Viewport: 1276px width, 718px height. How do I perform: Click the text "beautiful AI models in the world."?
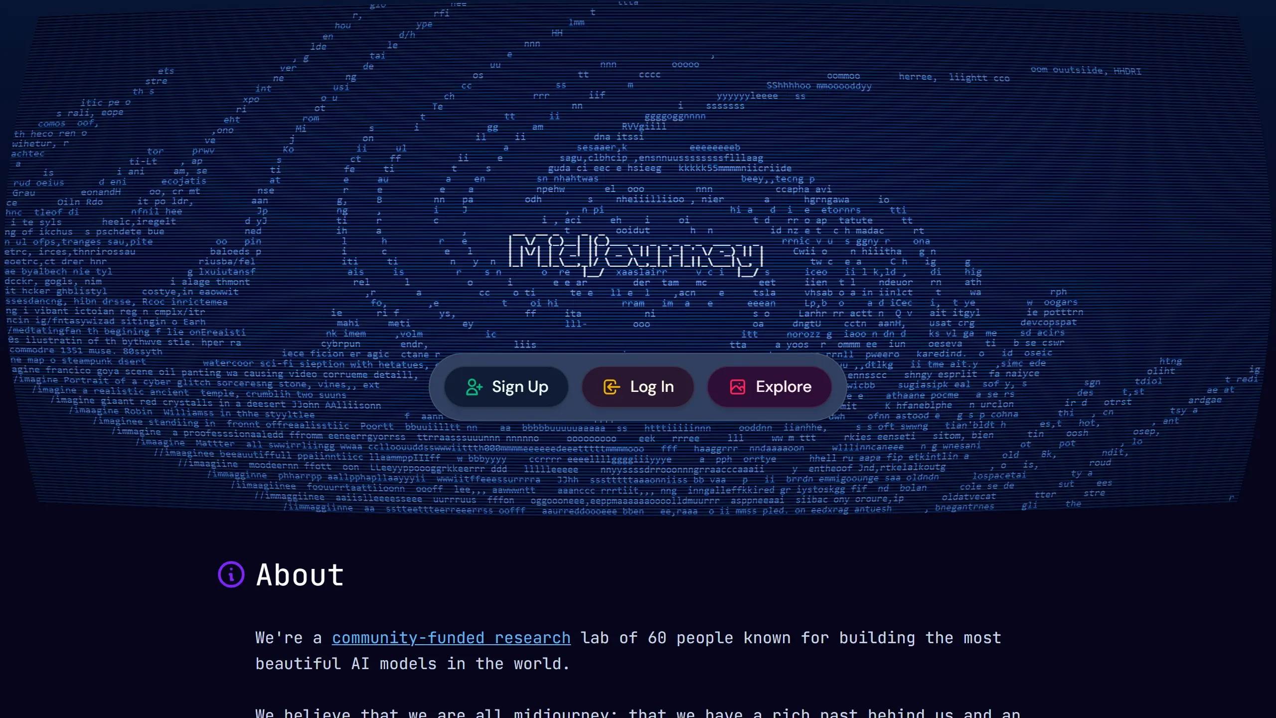click(x=413, y=664)
